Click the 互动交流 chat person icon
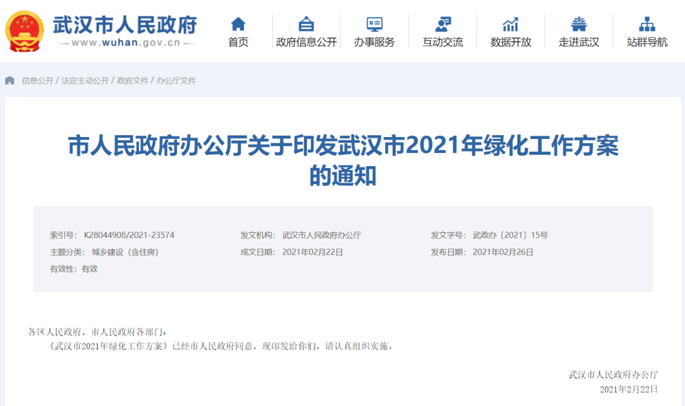 pyautogui.click(x=443, y=24)
